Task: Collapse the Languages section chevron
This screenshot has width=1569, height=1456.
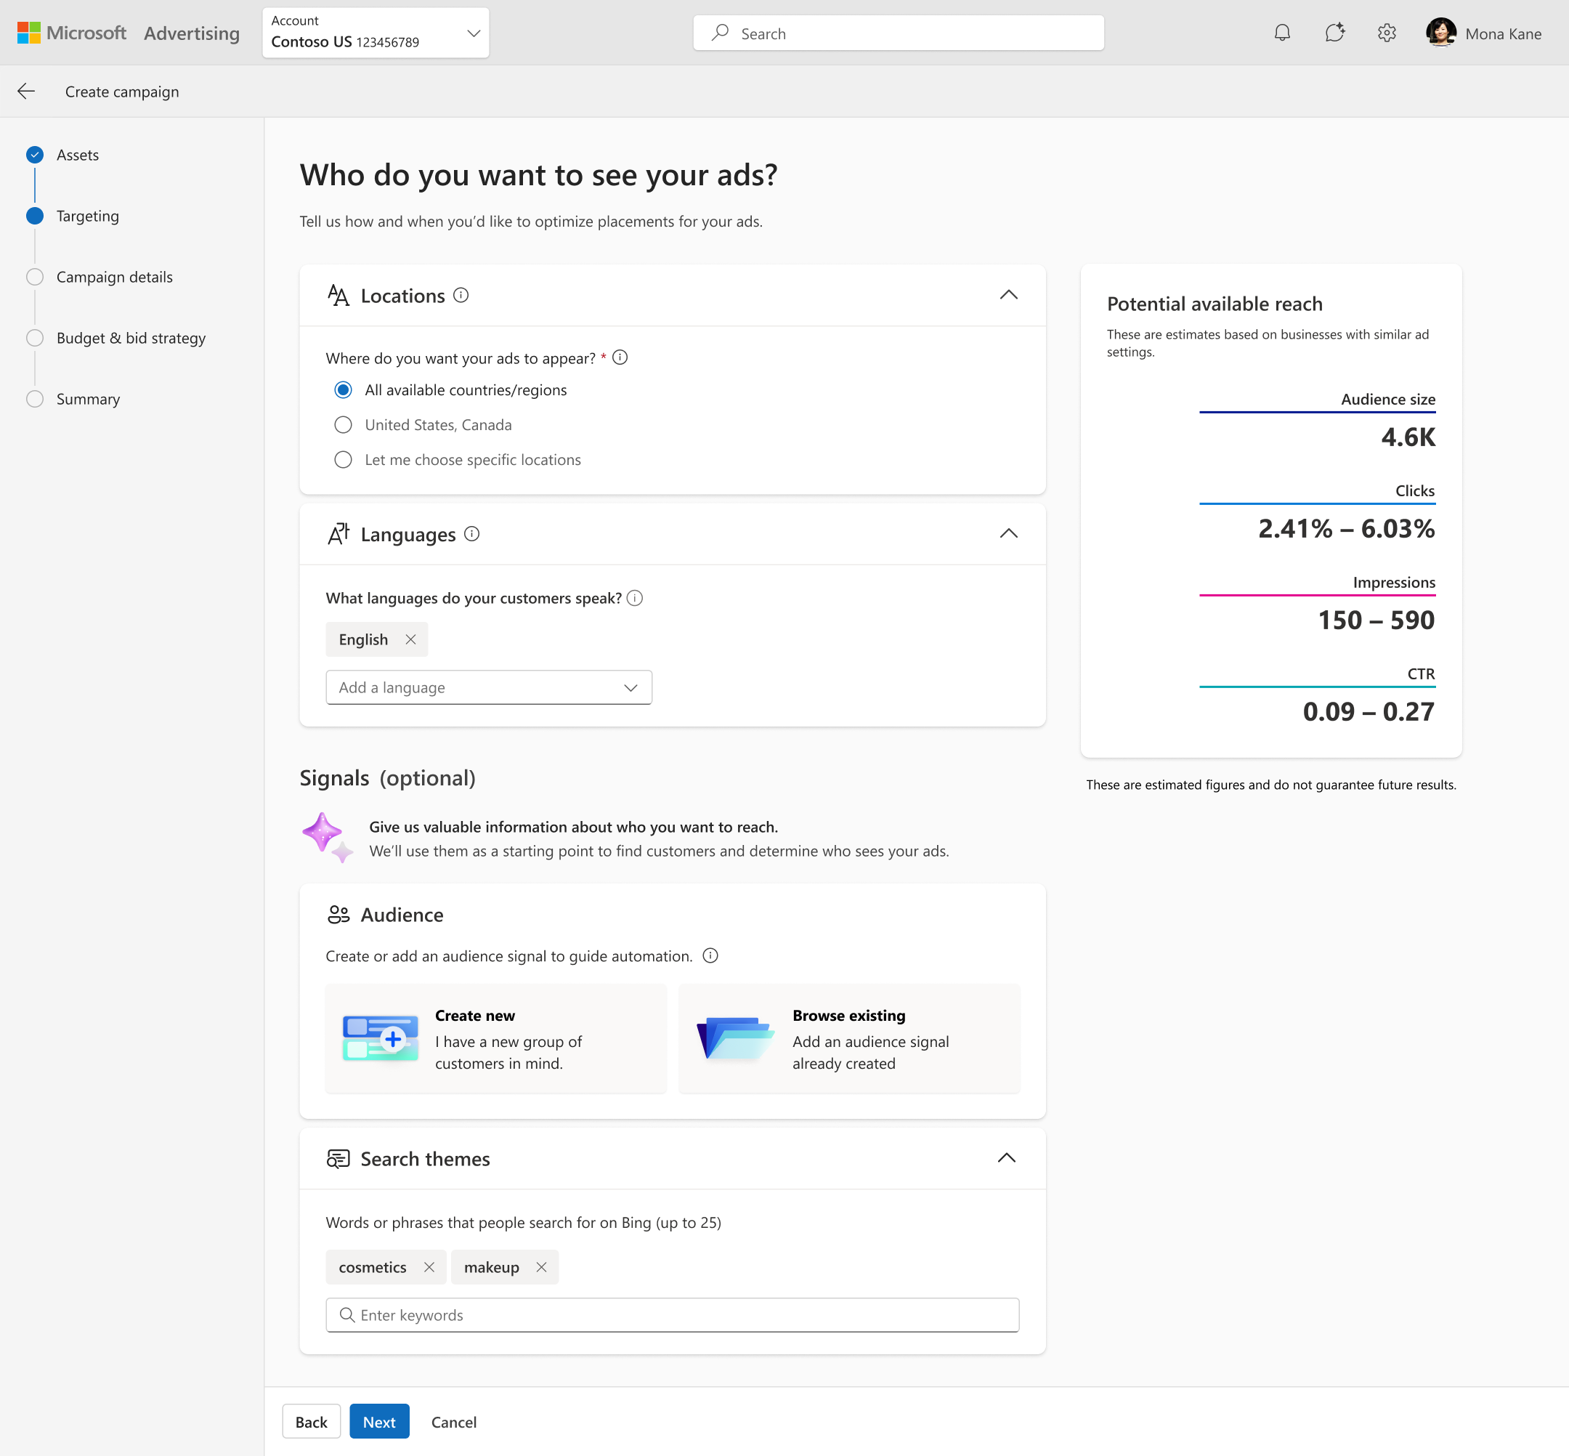Action: (1009, 533)
